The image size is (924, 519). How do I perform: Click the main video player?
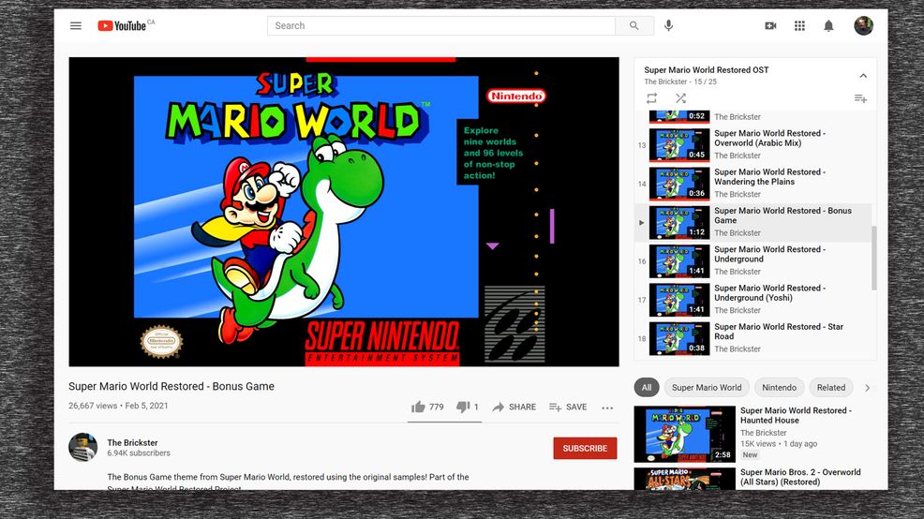pyautogui.click(x=344, y=212)
